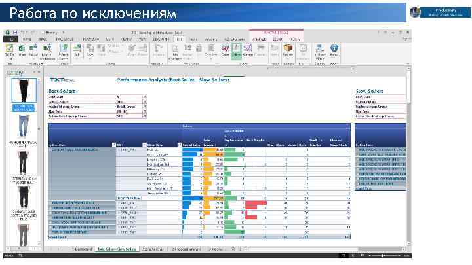Collapse the COTTON TWILL TROUSER BLACK row group

pyautogui.click(x=50, y=150)
